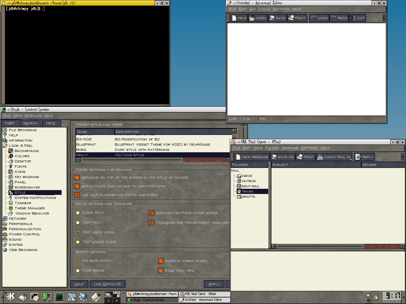Select Text under icons radio button
Image resolution: width=406 pixels, height=304 pixels.
pyautogui.click(x=78, y=242)
